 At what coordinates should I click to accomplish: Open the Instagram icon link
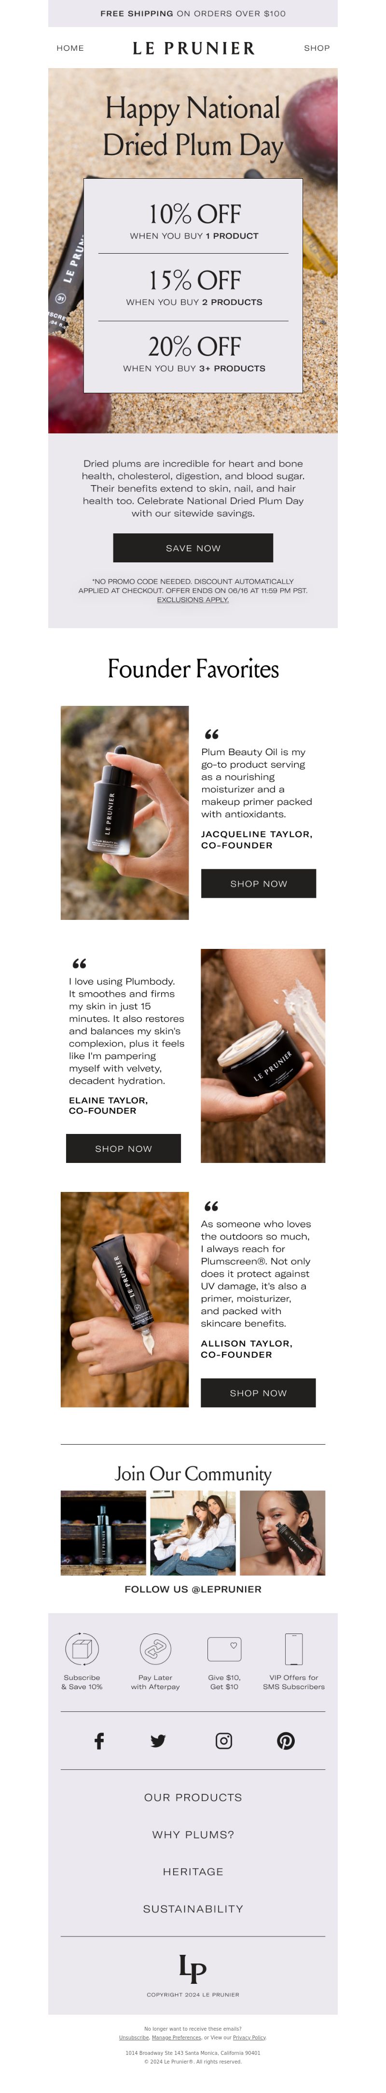(x=224, y=1740)
